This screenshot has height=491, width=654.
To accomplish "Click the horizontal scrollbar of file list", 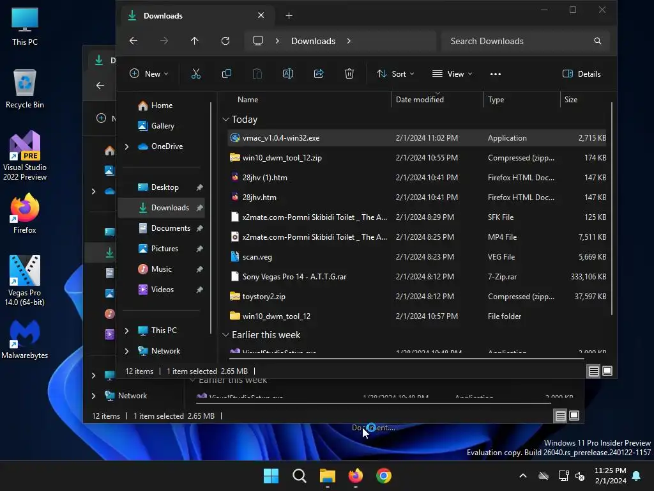I will (x=407, y=358).
